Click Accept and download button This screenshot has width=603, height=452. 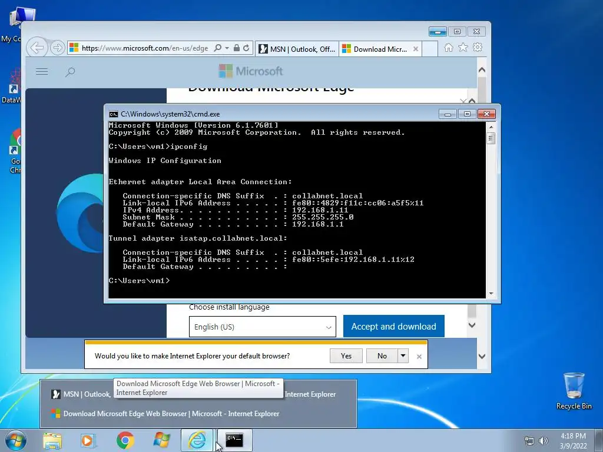click(x=394, y=326)
